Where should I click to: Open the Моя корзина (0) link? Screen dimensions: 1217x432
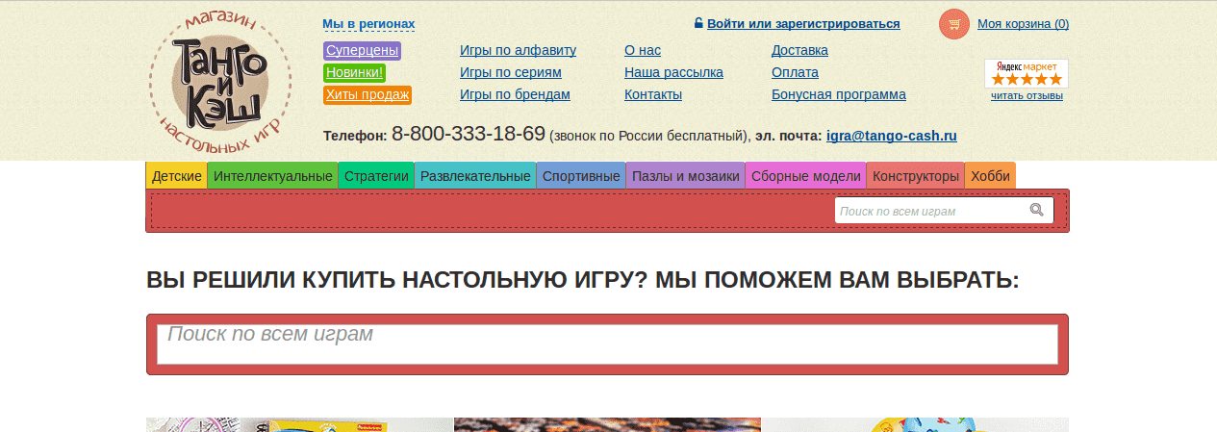click(1023, 24)
